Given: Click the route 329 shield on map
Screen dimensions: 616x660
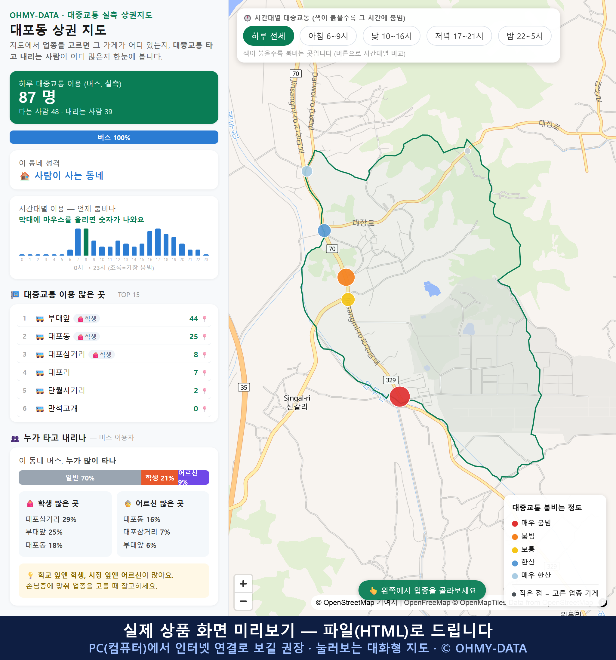Looking at the screenshot, I should coord(390,380).
